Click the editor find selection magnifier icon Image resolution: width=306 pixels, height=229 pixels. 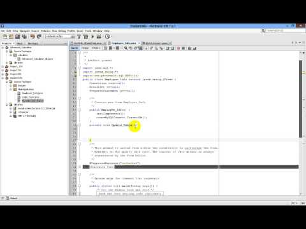pyautogui.click(x=126, y=48)
